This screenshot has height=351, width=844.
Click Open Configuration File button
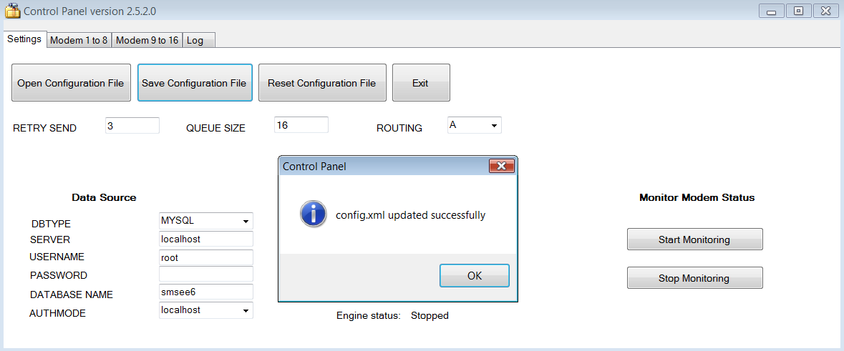[x=71, y=83]
